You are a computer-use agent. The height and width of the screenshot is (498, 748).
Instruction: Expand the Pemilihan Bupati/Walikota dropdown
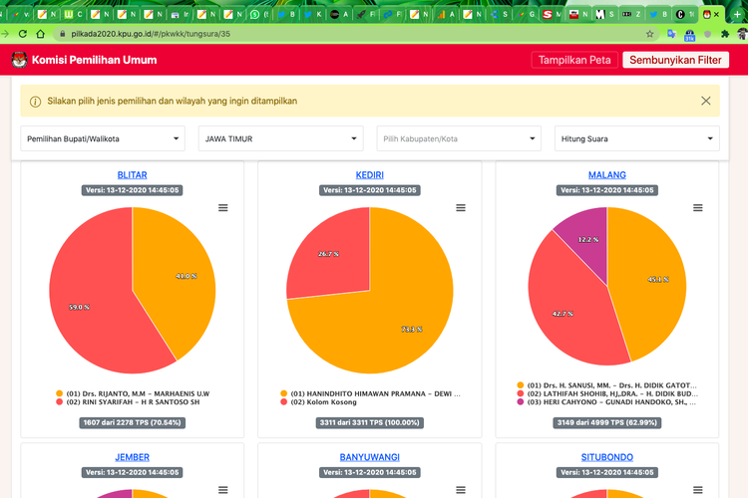pos(103,138)
